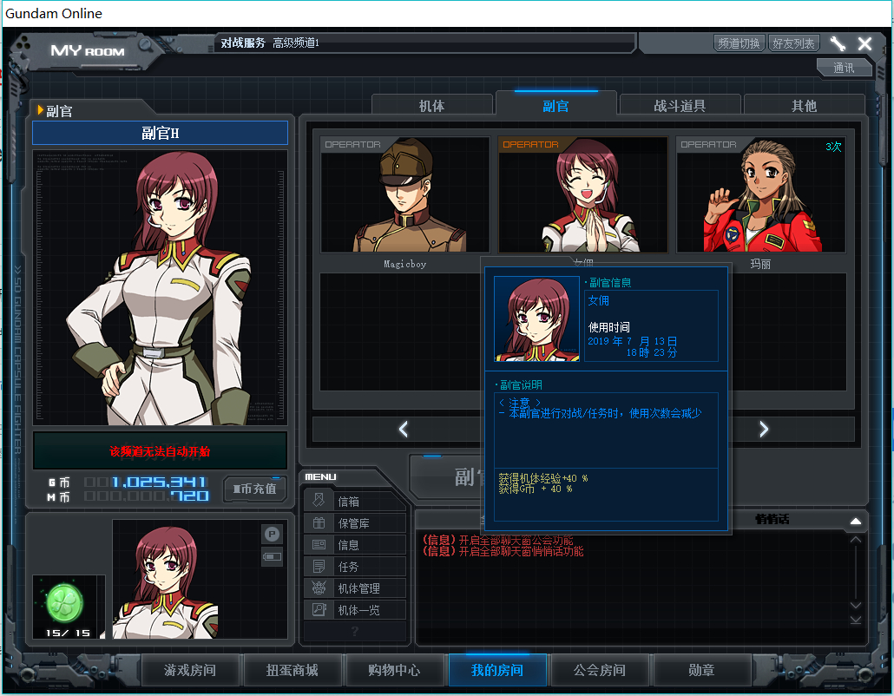Open the 扭蛋商城 bottom tab
Viewport: 894px width, 696px height.
coord(292,670)
